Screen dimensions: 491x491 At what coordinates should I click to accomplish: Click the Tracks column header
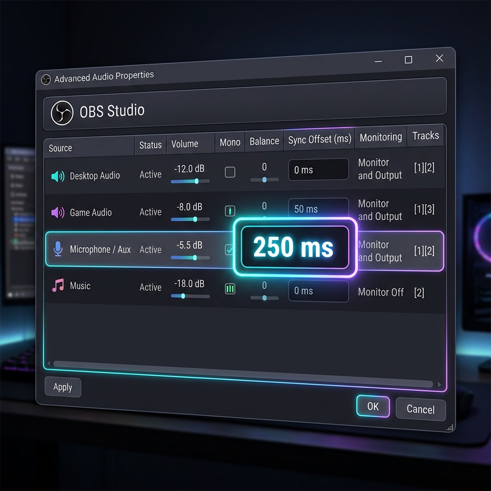point(426,136)
